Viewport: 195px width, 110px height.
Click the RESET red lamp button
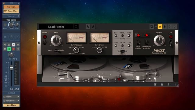(x=45, y=37)
